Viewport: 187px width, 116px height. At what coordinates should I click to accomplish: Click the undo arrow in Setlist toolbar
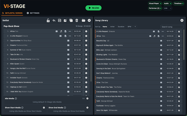(54, 20)
